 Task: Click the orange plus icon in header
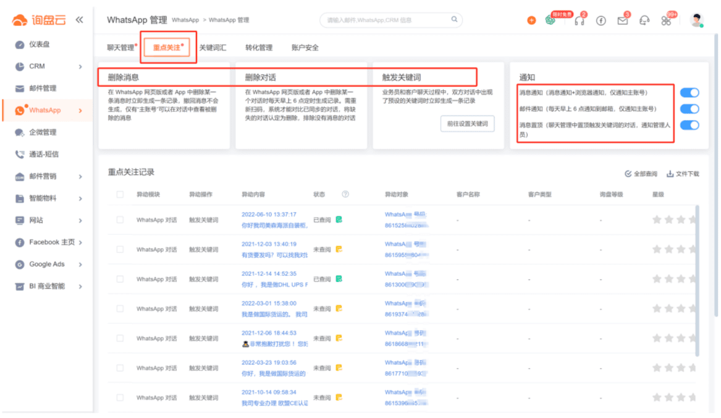[531, 20]
